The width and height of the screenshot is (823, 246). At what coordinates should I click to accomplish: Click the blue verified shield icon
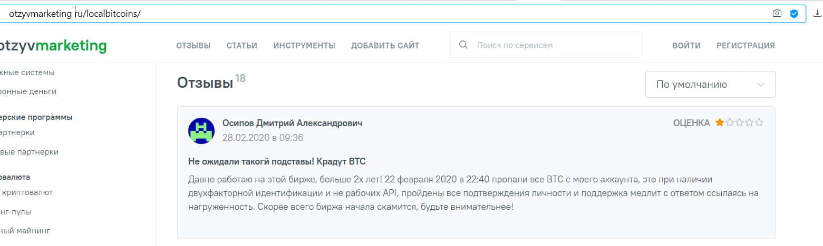point(793,14)
